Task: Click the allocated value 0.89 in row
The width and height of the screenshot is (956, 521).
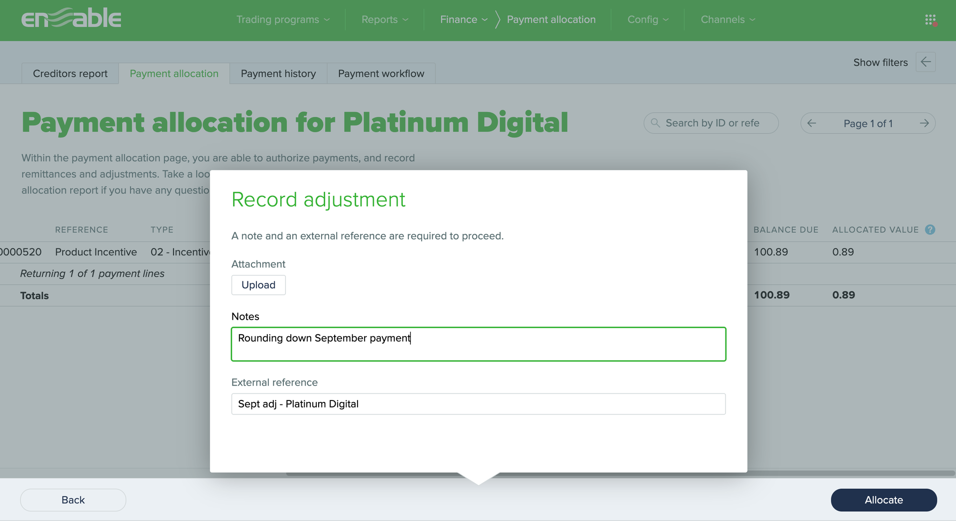Action: click(843, 252)
